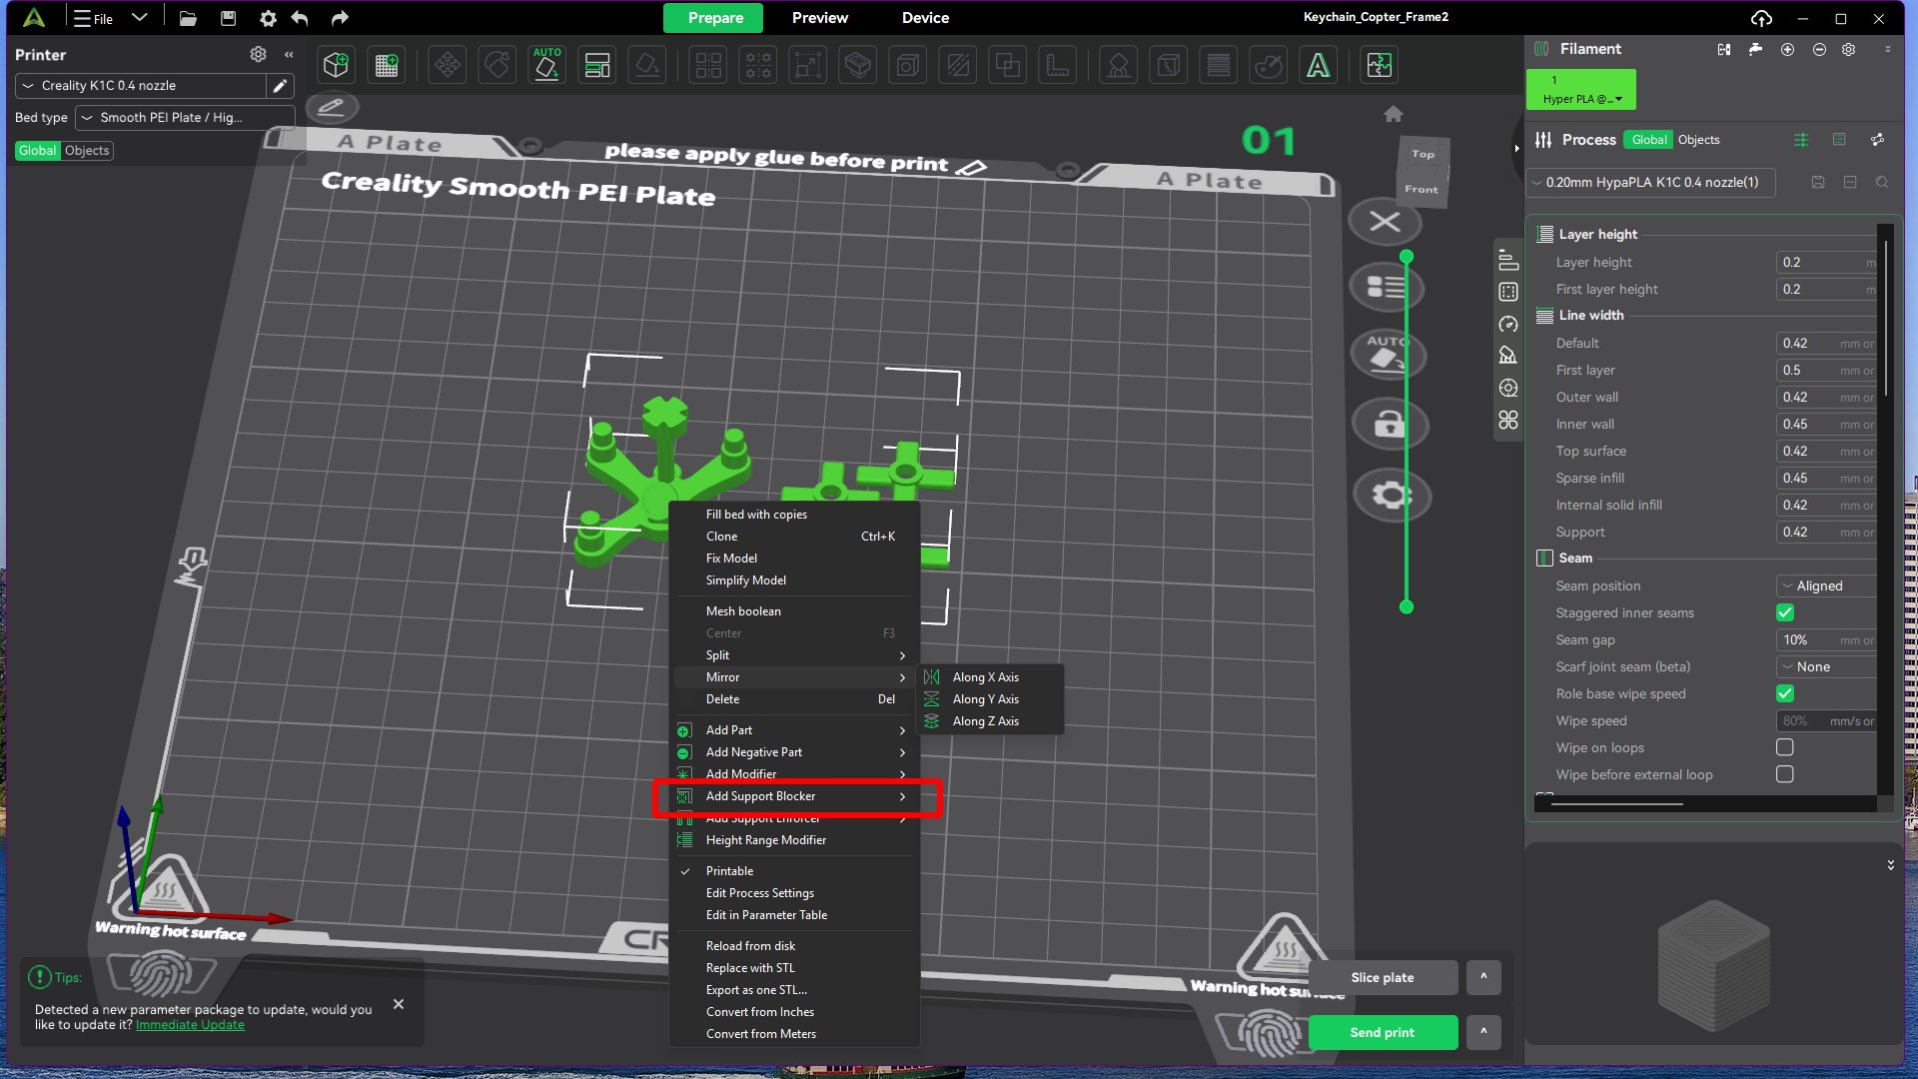Click the home view icon
Screen dimensions: 1918x1079
point(1394,114)
